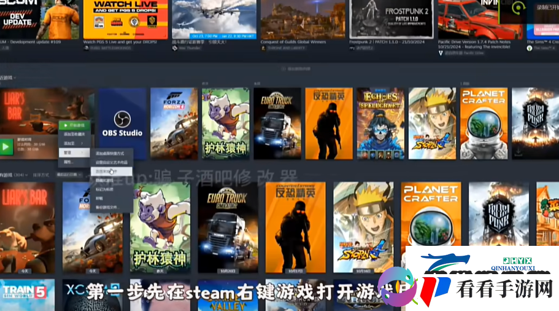
Task: Click the THRONE AND LIBERTY source icon
Action: coord(263,48)
